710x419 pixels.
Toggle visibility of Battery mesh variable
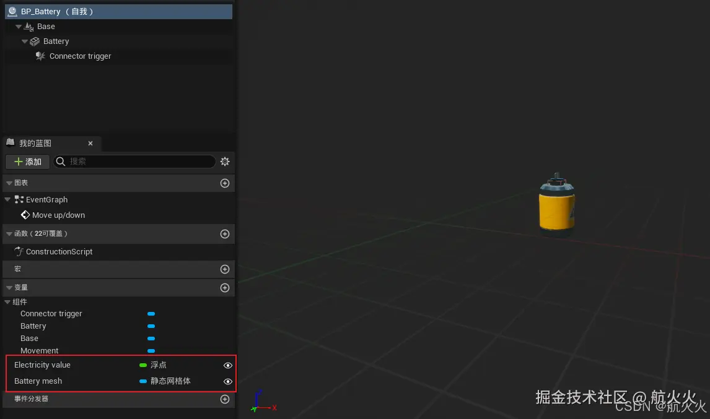tap(227, 381)
